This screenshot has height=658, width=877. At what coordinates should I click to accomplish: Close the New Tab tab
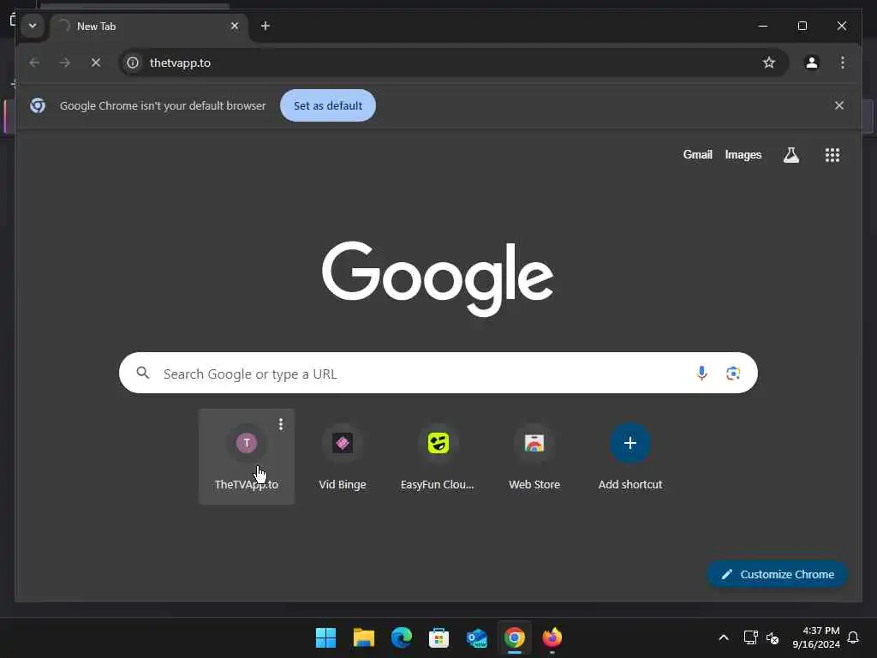tap(235, 26)
